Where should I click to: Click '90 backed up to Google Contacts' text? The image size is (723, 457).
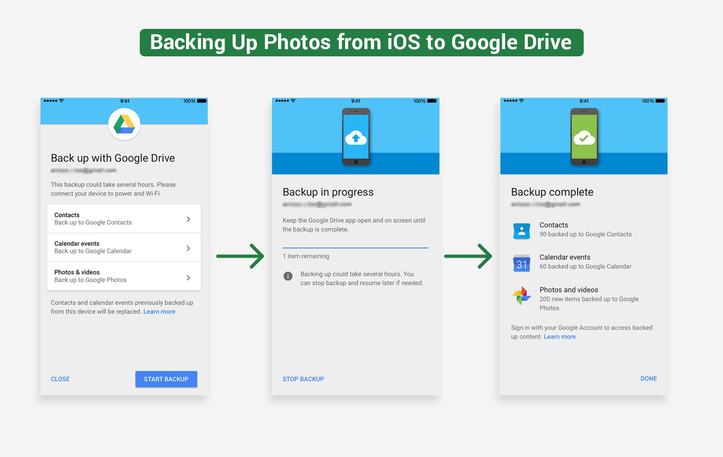[x=586, y=234]
